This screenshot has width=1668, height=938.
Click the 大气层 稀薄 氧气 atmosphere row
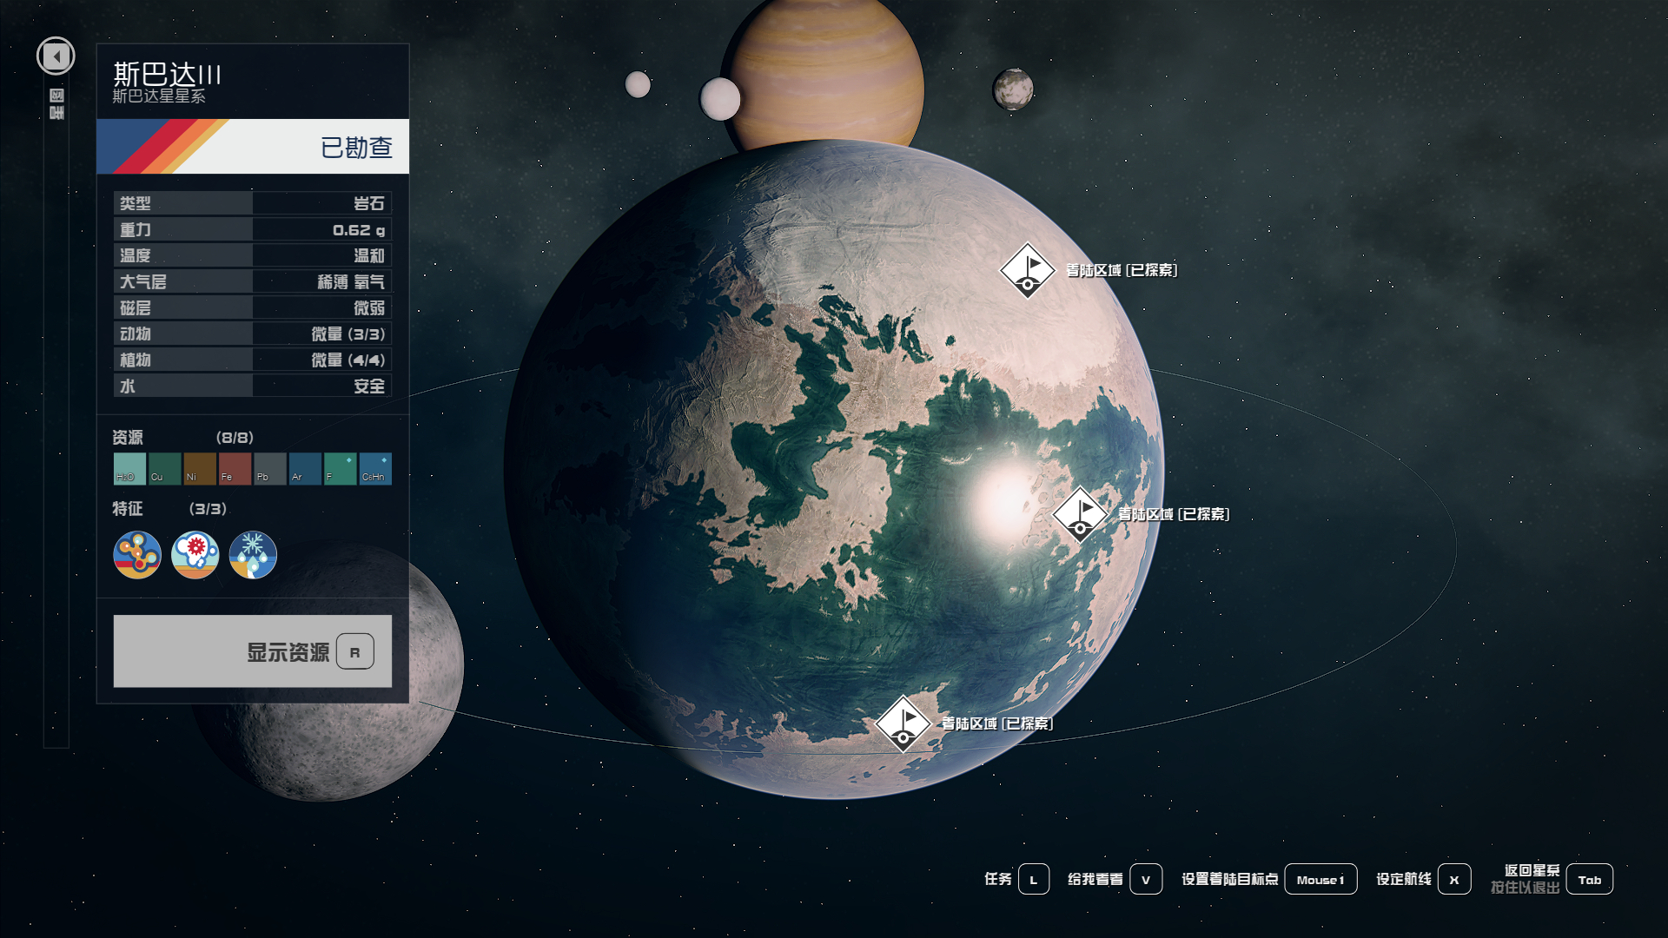pyautogui.click(x=253, y=281)
